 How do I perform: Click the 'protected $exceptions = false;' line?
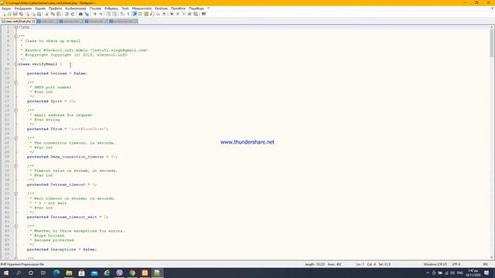tap(62, 249)
